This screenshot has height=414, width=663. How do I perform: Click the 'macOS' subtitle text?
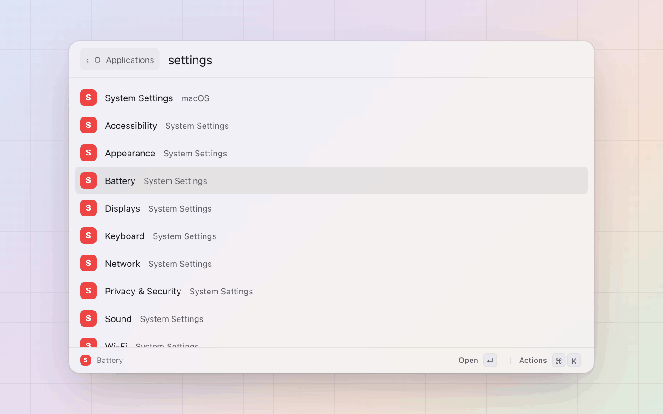[x=195, y=98]
